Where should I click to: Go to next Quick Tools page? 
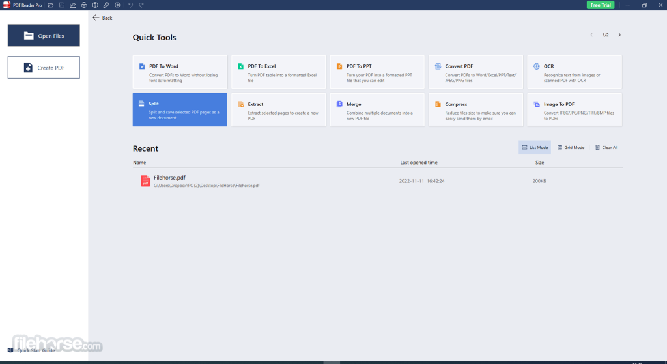(619, 35)
